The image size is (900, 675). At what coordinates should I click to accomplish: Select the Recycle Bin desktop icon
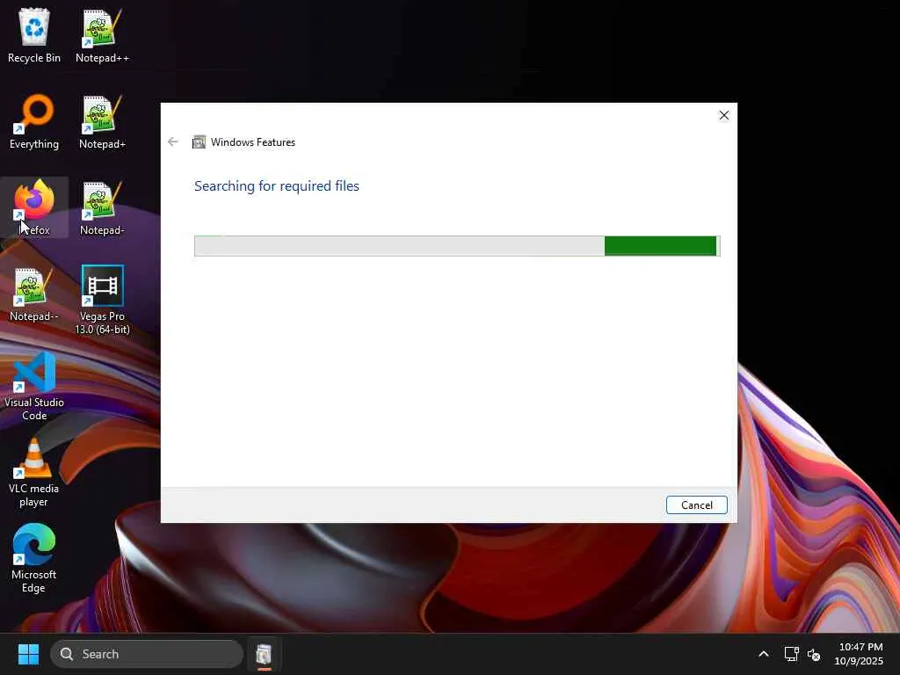(x=34, y=35)
